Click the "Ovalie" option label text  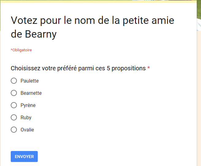27,130
